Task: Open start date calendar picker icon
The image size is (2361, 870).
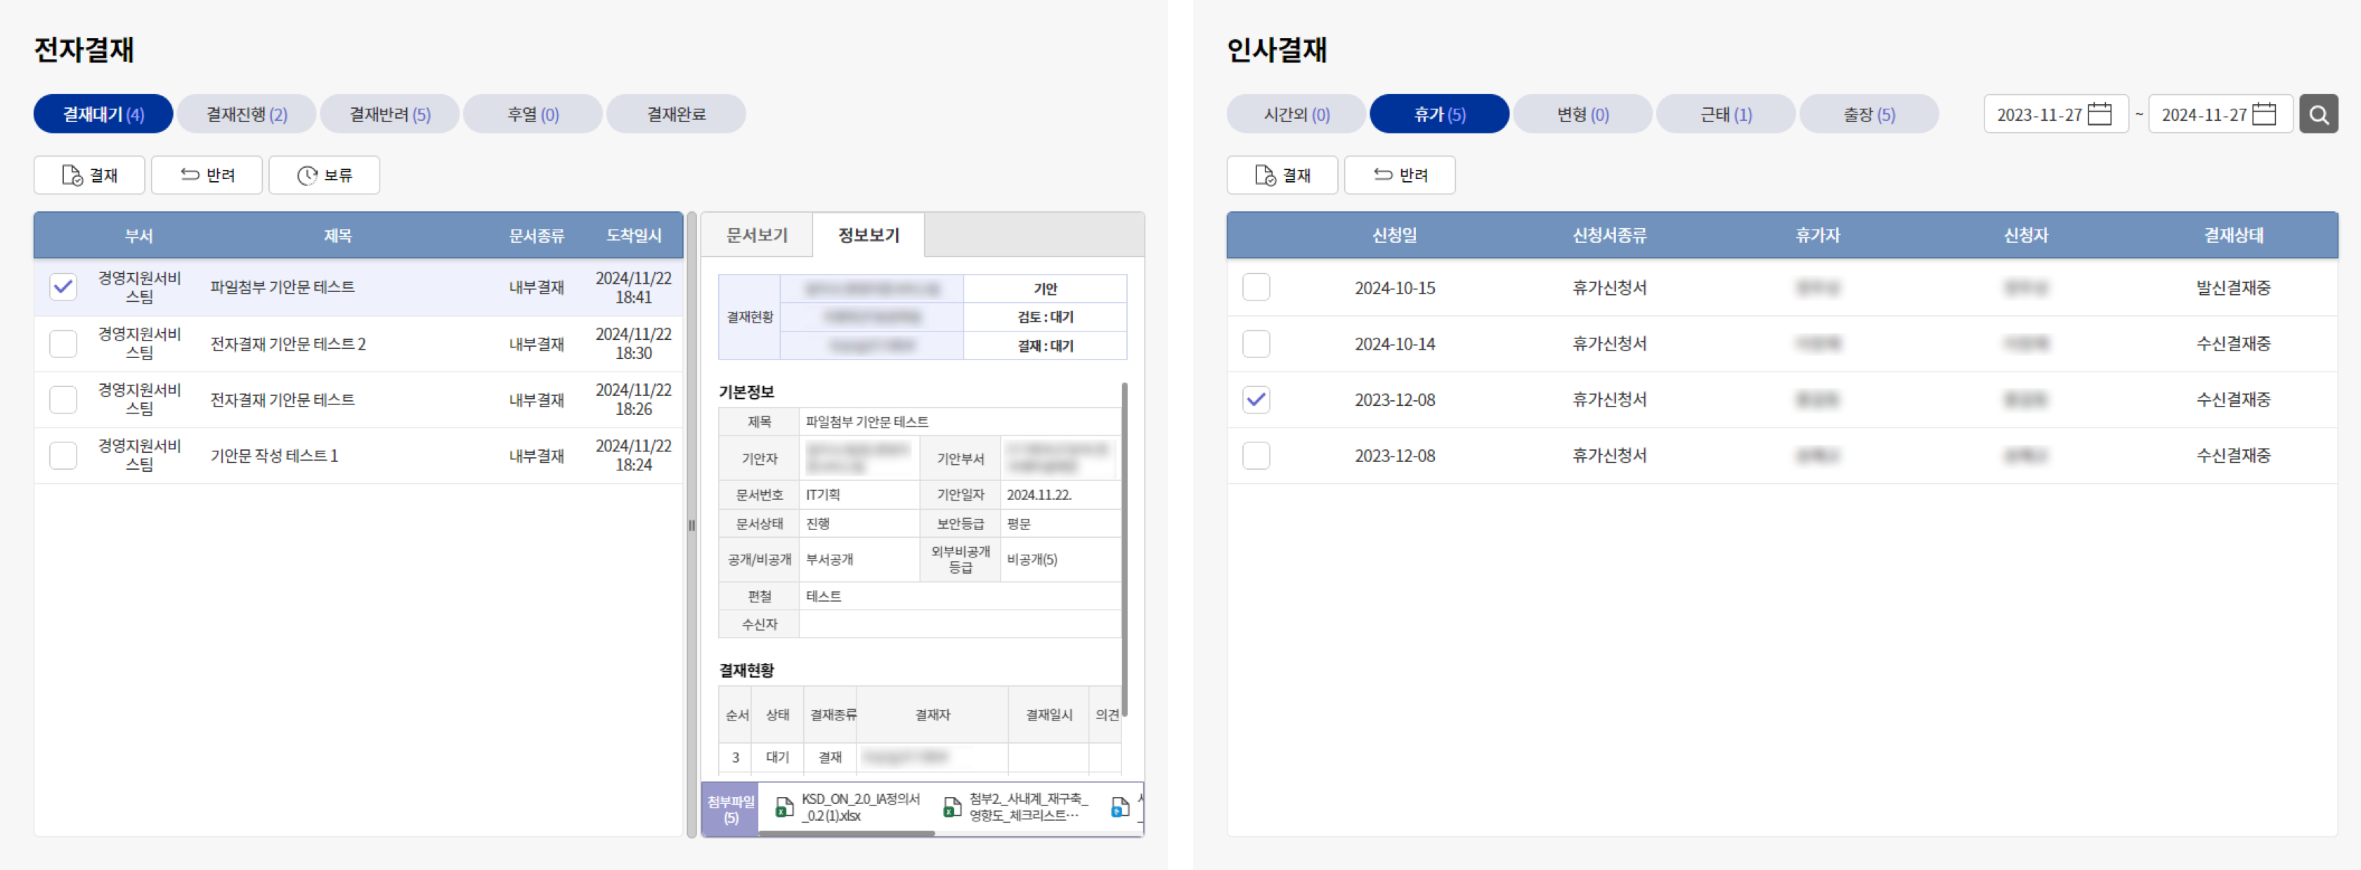Action: pos(2100,114)
